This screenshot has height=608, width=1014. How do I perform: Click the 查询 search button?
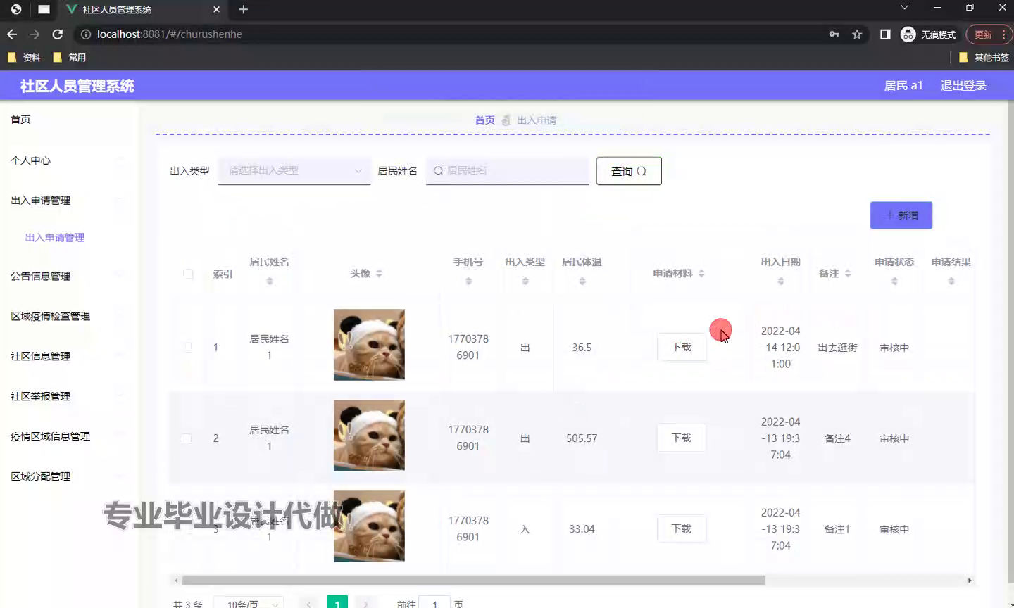pyautogui.click(x=629, y=171)
